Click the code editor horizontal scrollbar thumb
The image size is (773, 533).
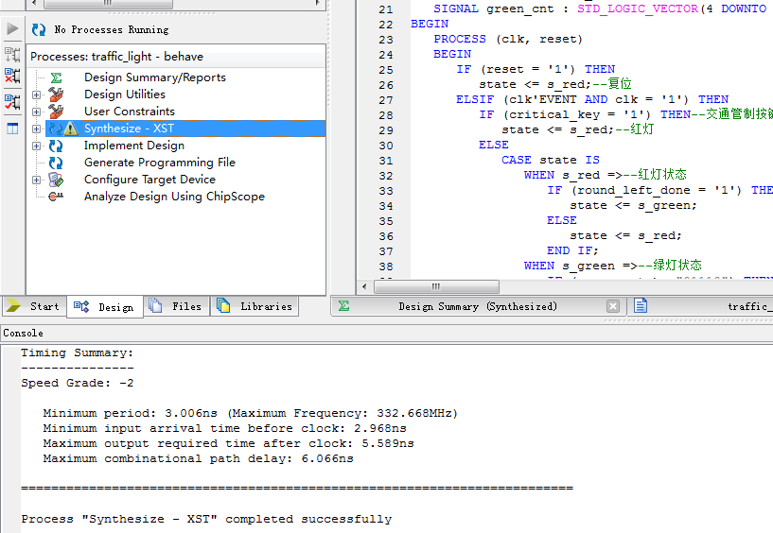(435, 286)
